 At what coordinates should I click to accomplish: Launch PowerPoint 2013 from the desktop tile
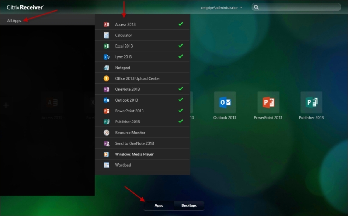(x=268, y=102)
